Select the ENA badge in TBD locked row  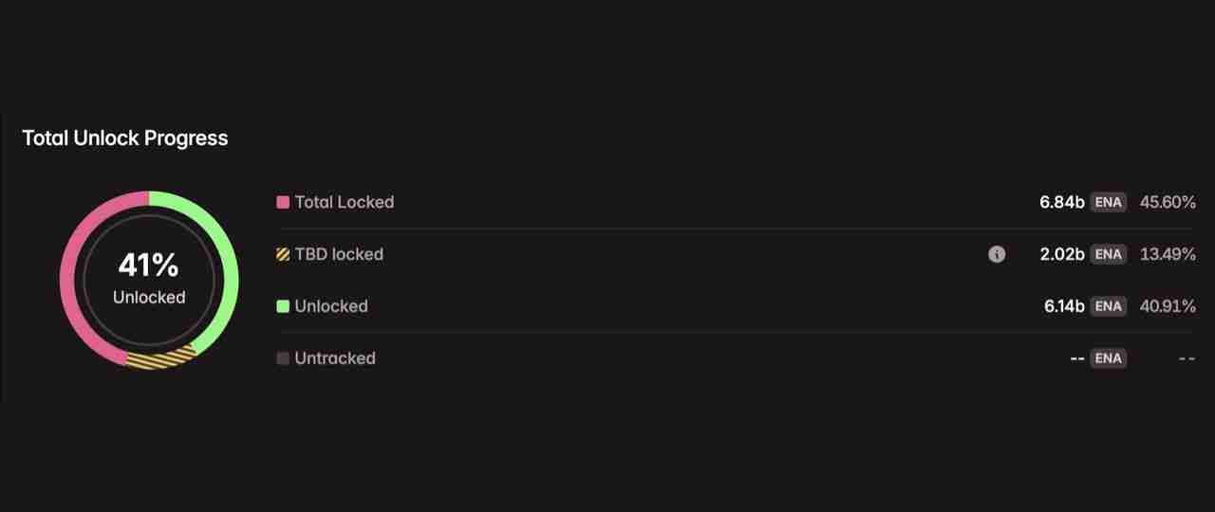pyautogui.click(x=1109, y=254)
